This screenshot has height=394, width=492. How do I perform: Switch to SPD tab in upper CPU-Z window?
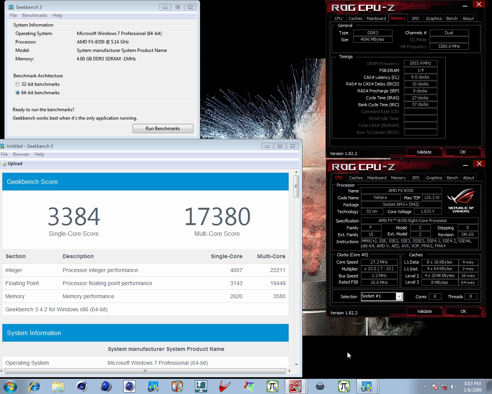[416, 18]
